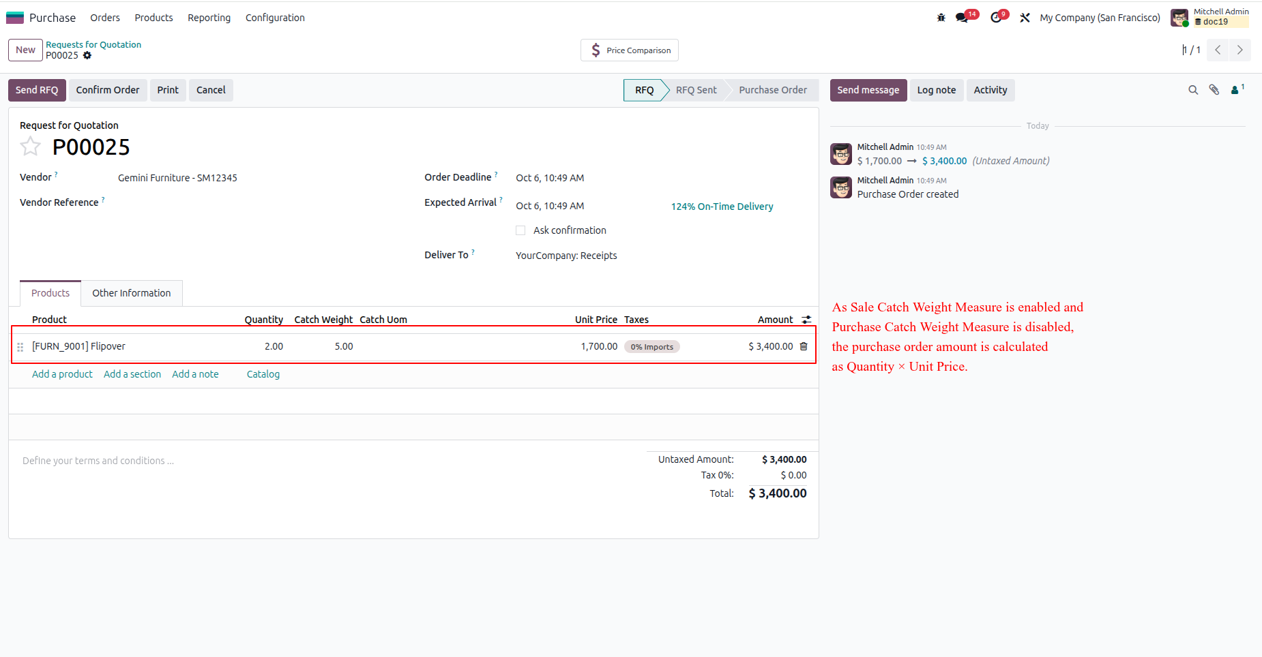Delete the Flipover order line
Image resolution: width=1262 pixels, height=657 pixels.
pyautogui.click(x=804, y=346)
